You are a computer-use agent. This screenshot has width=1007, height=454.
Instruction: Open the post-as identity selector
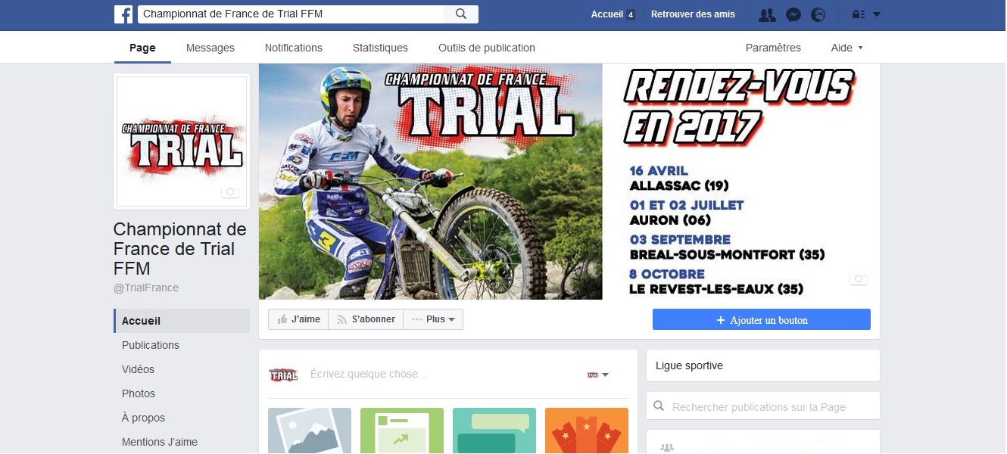[598, 375]
